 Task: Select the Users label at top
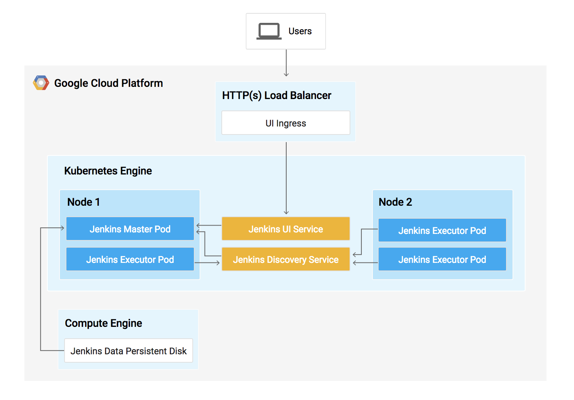tap(300, 31)
